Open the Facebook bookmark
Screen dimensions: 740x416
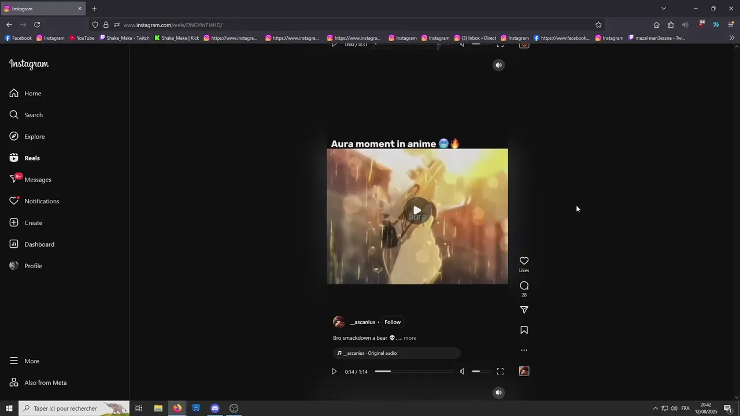pyautogui.click(x=18, y=38)
